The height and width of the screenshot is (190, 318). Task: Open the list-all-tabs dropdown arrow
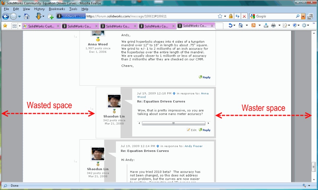pos(20,26)
